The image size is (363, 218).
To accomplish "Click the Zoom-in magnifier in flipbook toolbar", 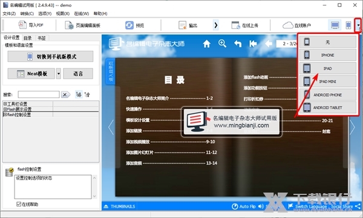I will (x=222, y=44).
